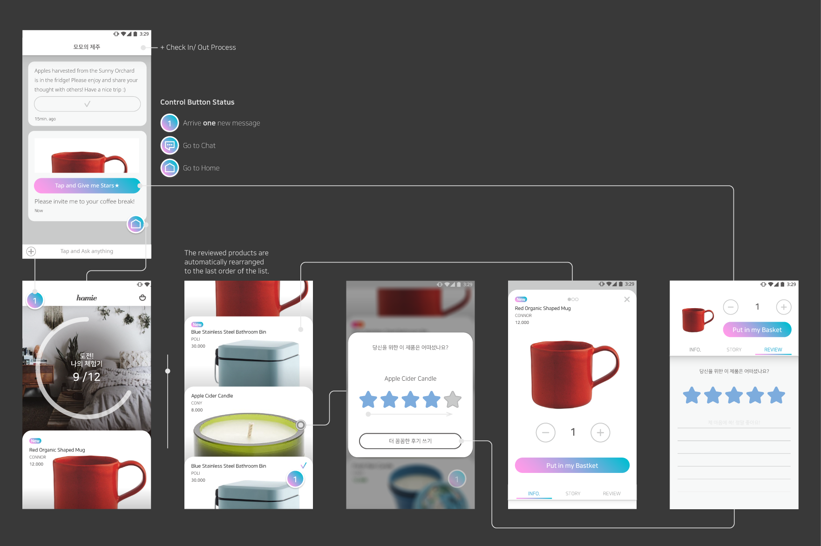Click the Arrive one new message legend icon

(x=170, y=123)
